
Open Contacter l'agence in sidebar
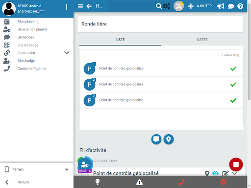point(32,69)
